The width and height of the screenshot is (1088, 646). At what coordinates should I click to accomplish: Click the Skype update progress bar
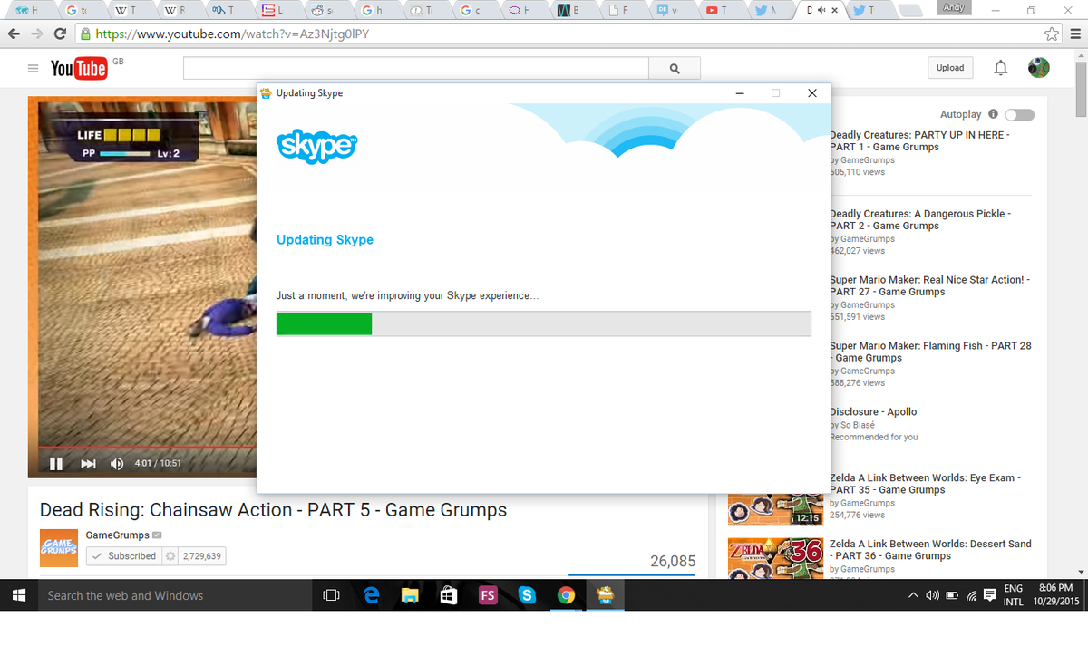point(544,323)
